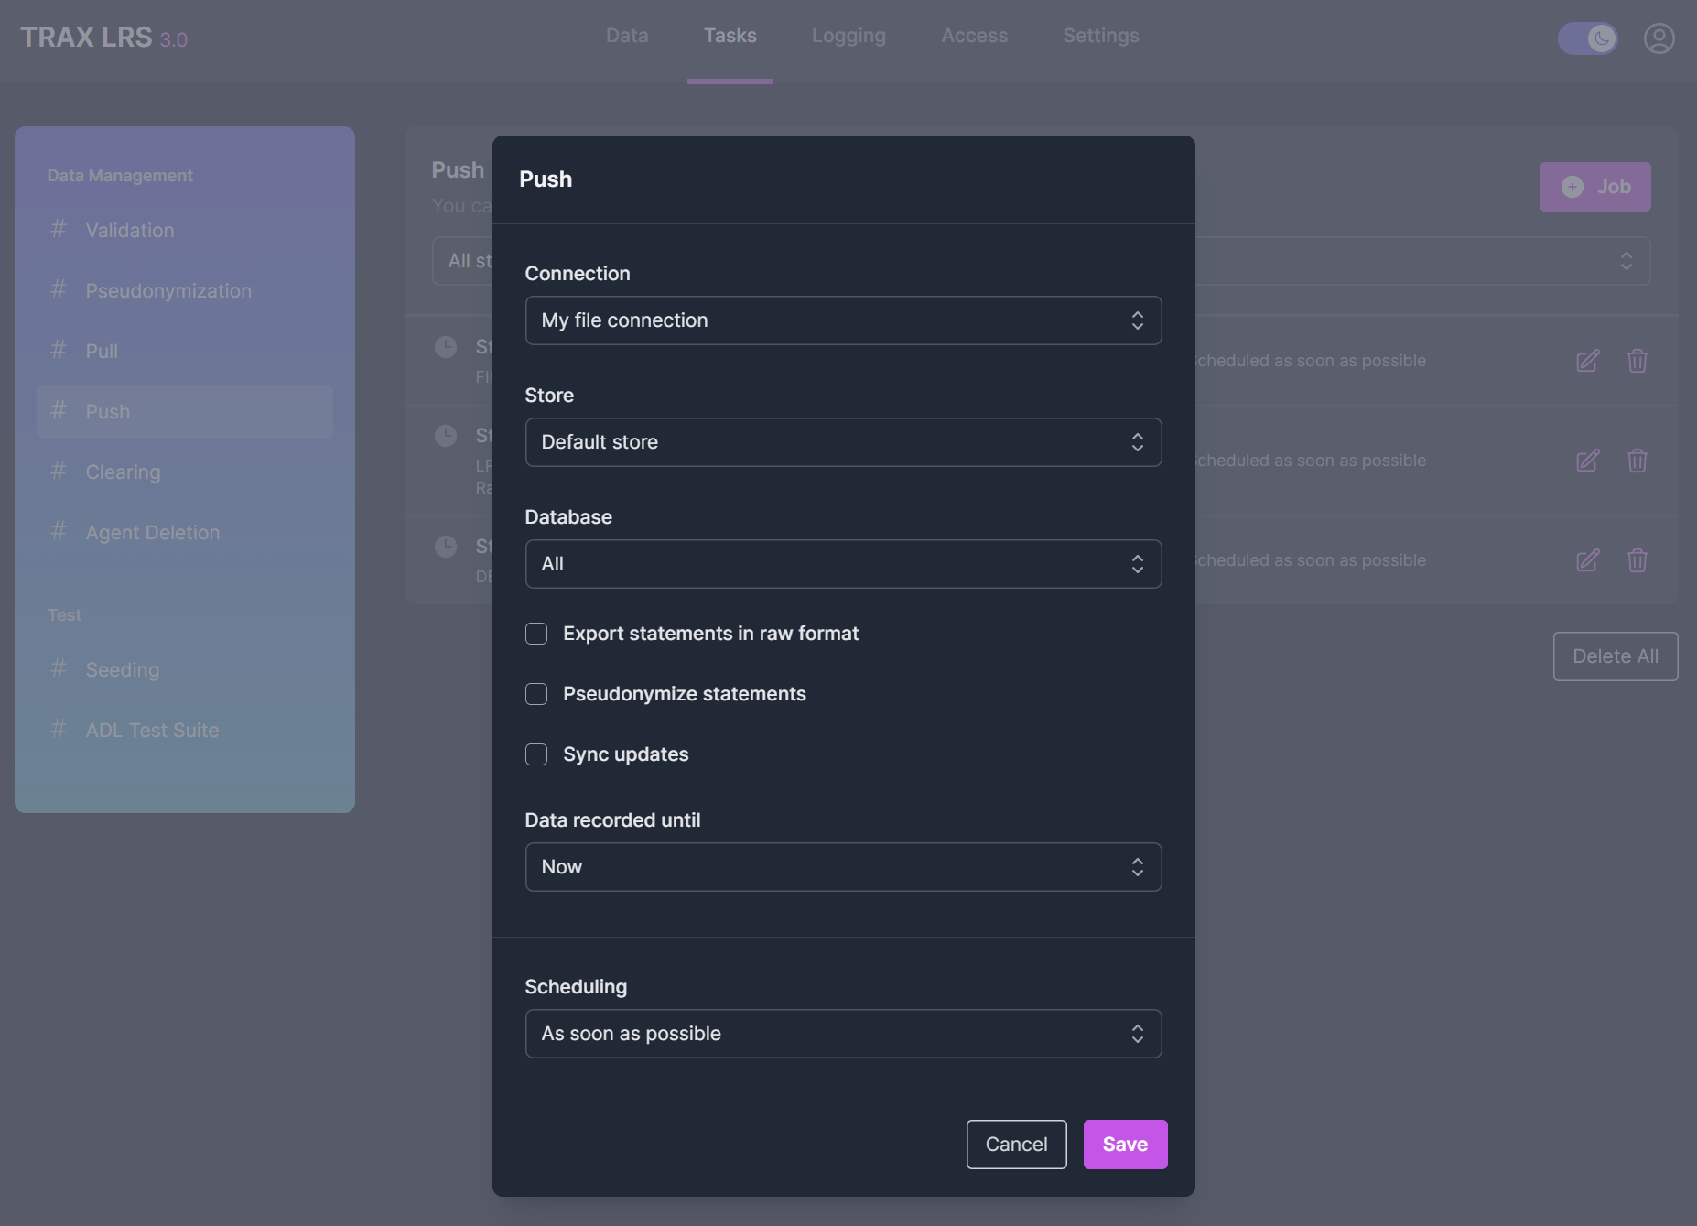This screenshot has width=1697, height=1226.
Task: Switch to the Logging tab
Action: (x=848, y=37)
